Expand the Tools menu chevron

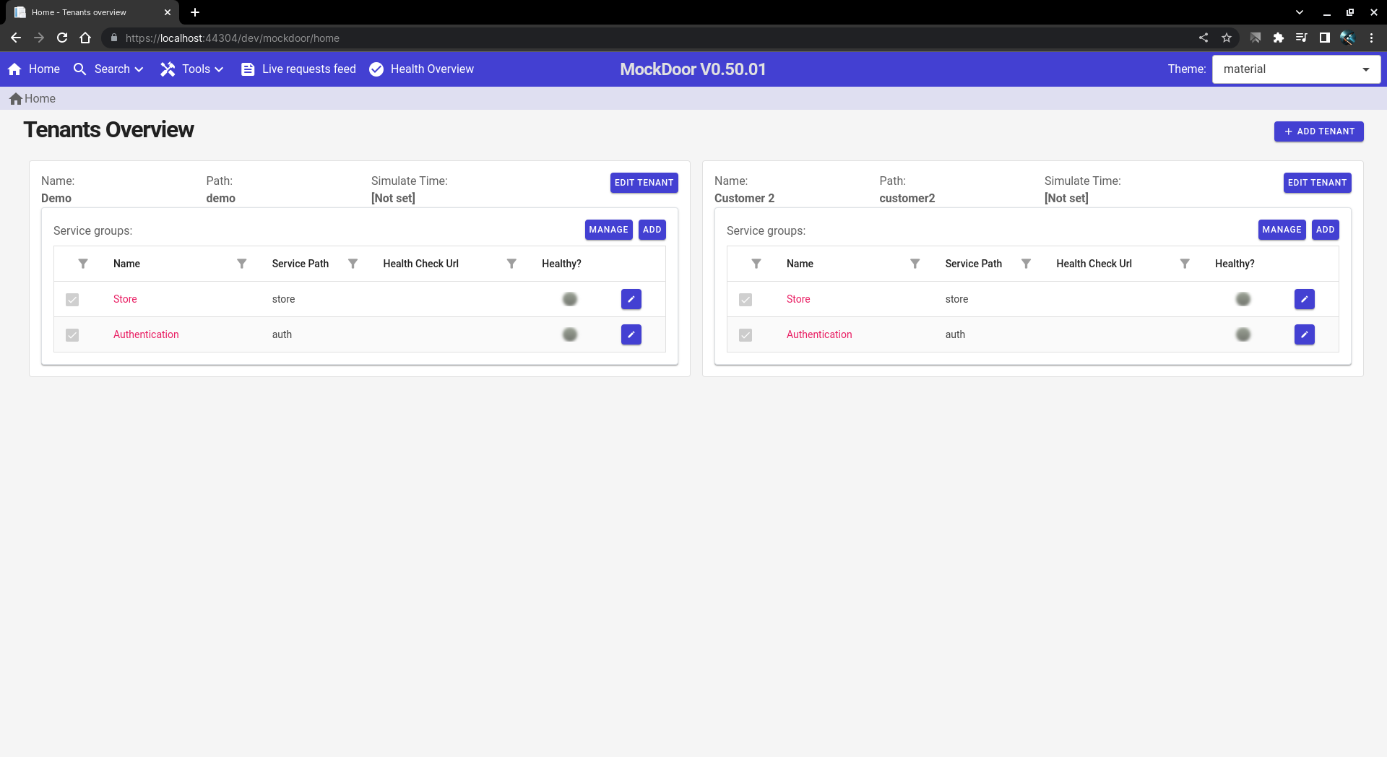click(219, 69)
